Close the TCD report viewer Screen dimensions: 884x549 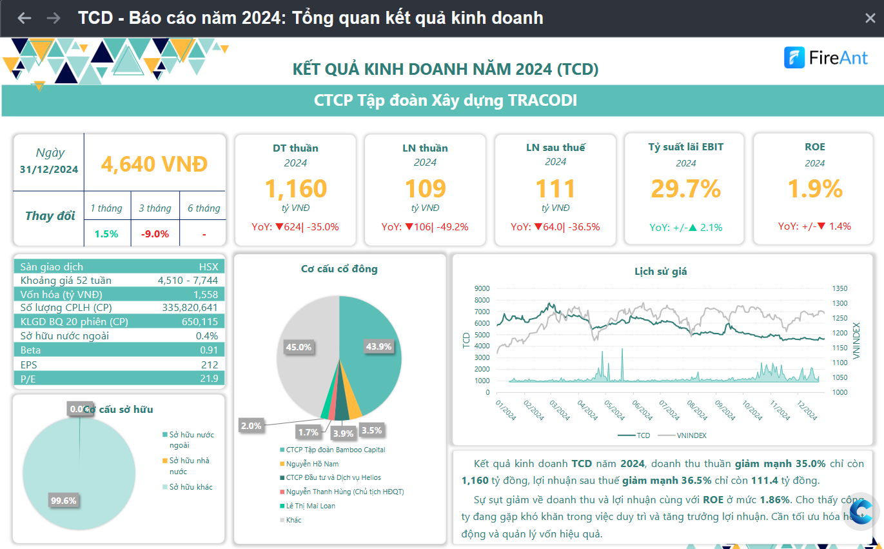coord(870,18)
